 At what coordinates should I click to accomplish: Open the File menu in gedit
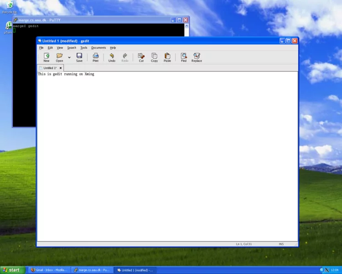(41, 47)
